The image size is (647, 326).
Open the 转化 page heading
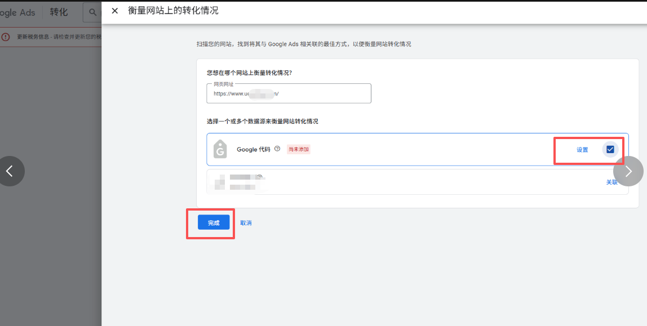[59, 12]
